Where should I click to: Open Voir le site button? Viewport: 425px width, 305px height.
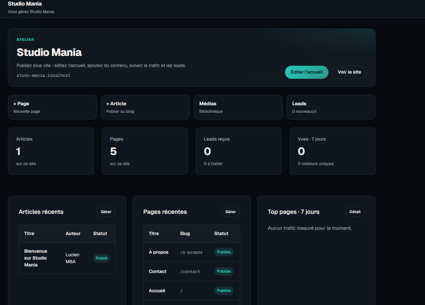[349, 72]
